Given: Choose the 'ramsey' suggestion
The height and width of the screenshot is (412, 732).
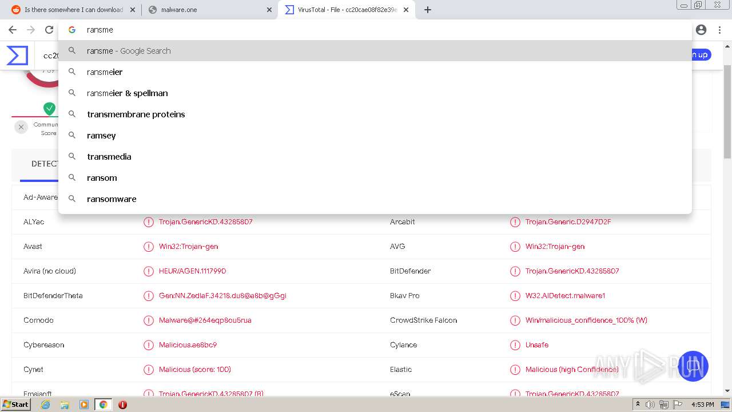Looking at the screenshot, I should [375, 136].
